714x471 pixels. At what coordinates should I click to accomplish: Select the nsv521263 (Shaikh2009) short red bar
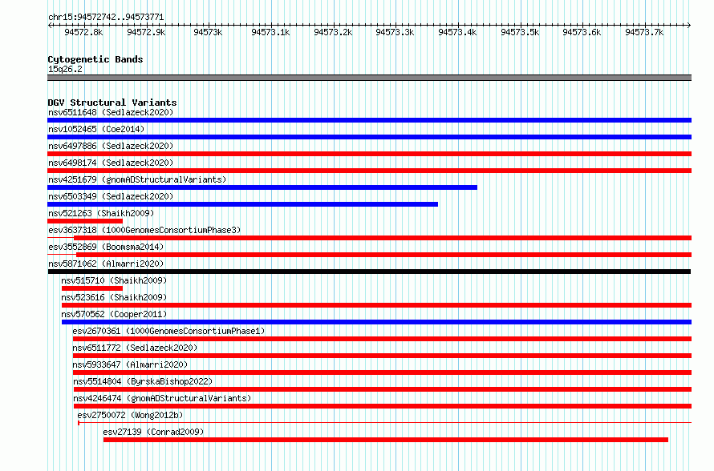(85, 221)
